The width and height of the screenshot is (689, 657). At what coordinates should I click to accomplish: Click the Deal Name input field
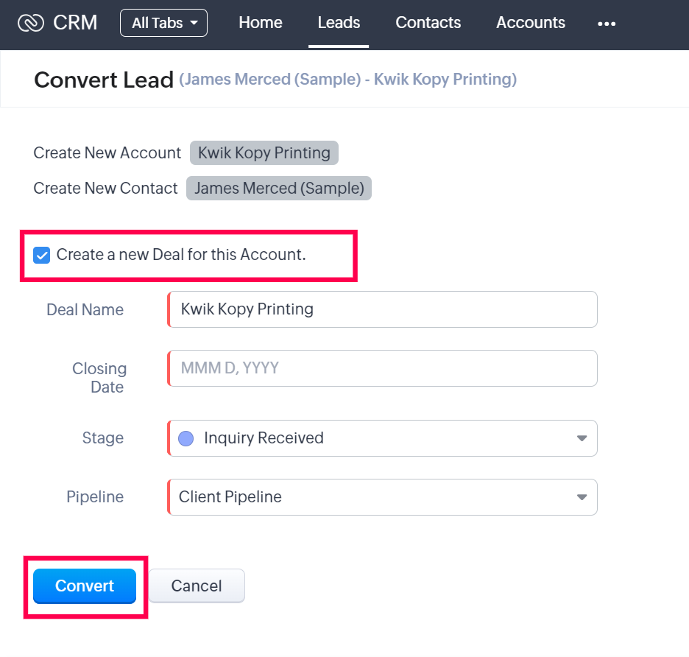click(x=382, y=309)
